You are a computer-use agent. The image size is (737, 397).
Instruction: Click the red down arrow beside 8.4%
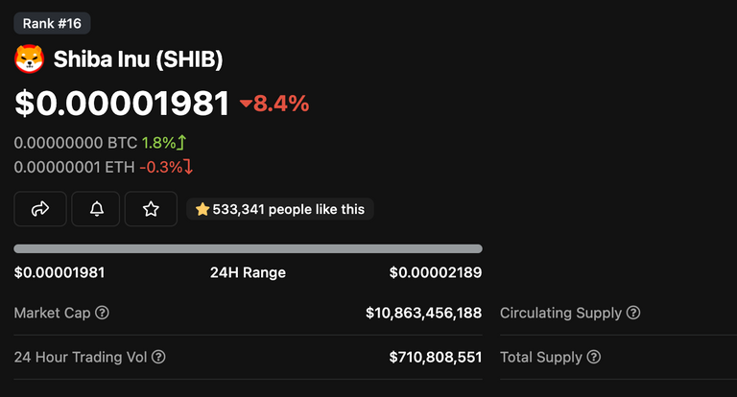[246, 103]
